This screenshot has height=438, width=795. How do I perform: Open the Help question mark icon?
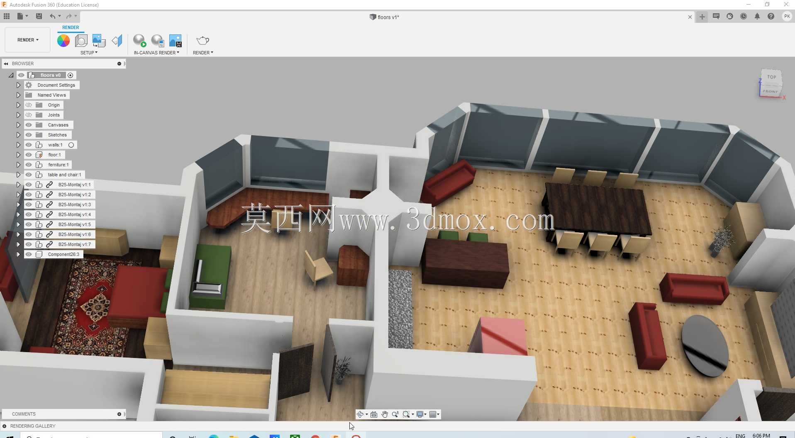pyautogui.click(x=771, y=17)
